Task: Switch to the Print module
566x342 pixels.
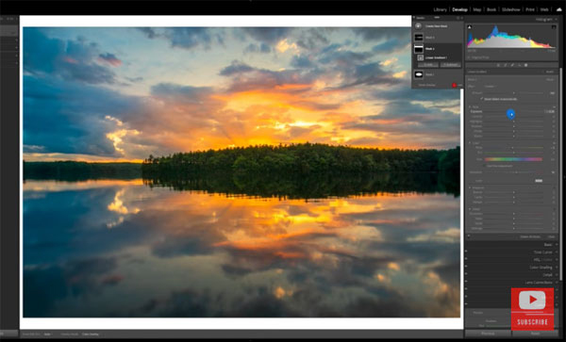Action: [x=530, y=9]
